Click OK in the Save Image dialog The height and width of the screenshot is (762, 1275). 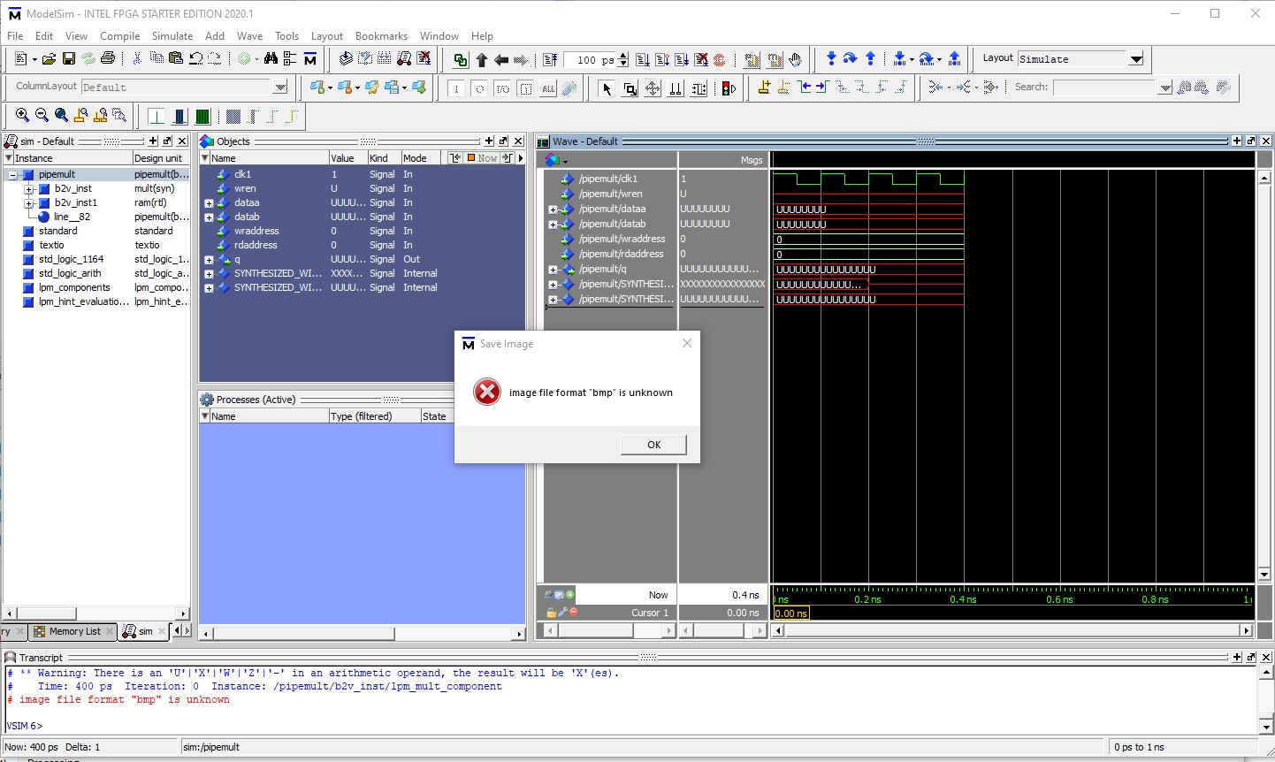tap(653, 445)
